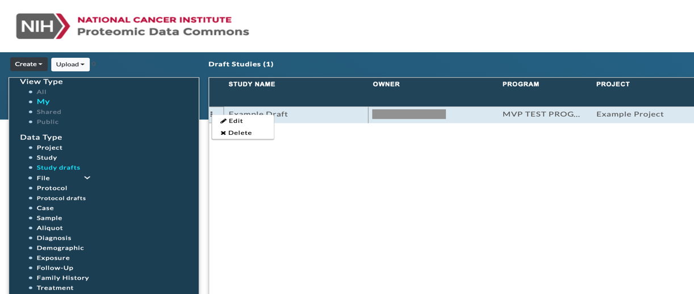Expand the File chevron arrow
Image resolution: width=694 pixels, height=294 pixels.
point(87,178)
